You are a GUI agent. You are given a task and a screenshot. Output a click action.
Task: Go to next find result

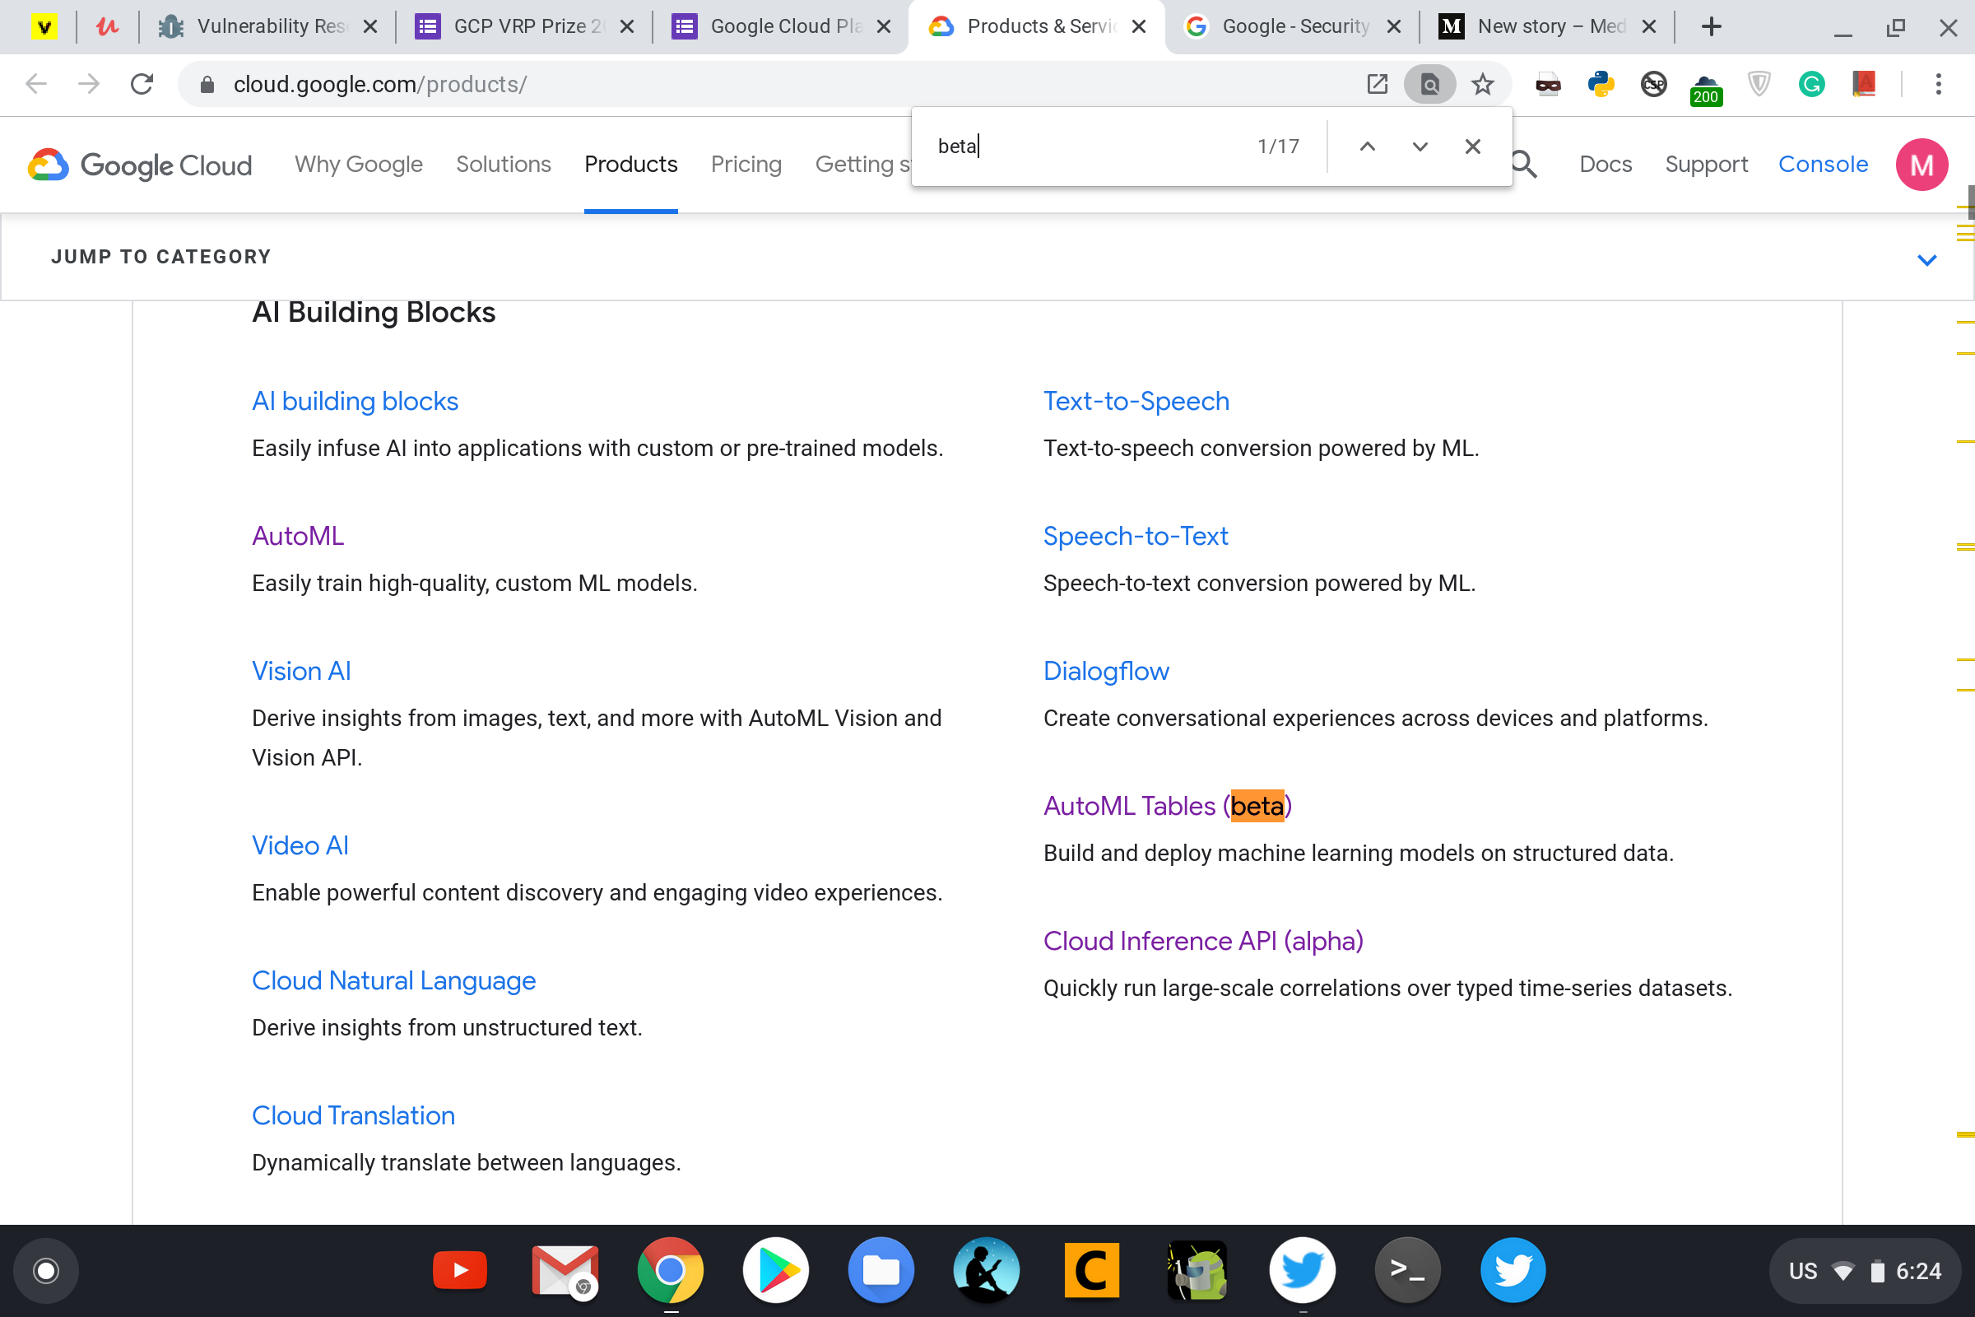(1420, 147)
